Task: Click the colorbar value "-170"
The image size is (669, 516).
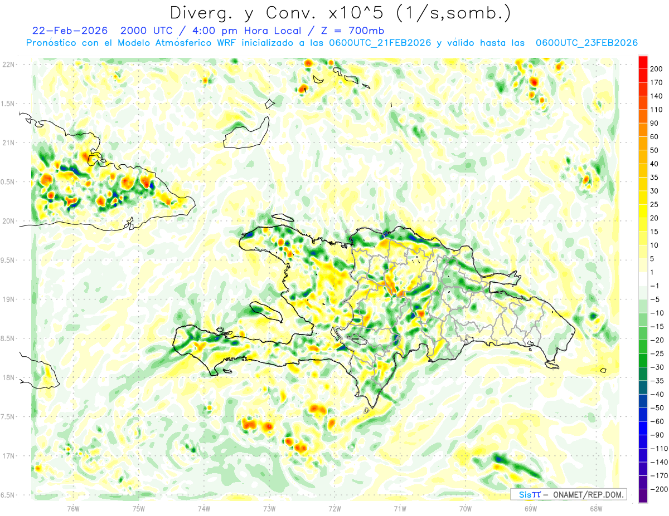Action: coord(658,475)
